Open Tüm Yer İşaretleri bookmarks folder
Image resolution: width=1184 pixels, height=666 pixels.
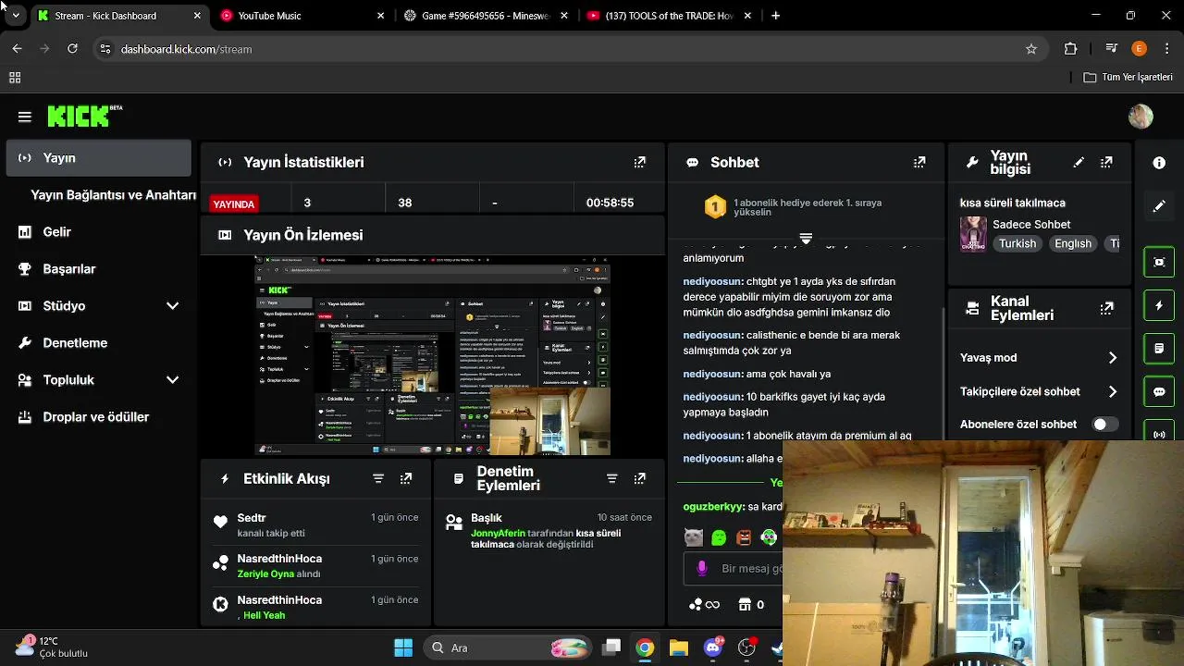tap(1128, 78)
